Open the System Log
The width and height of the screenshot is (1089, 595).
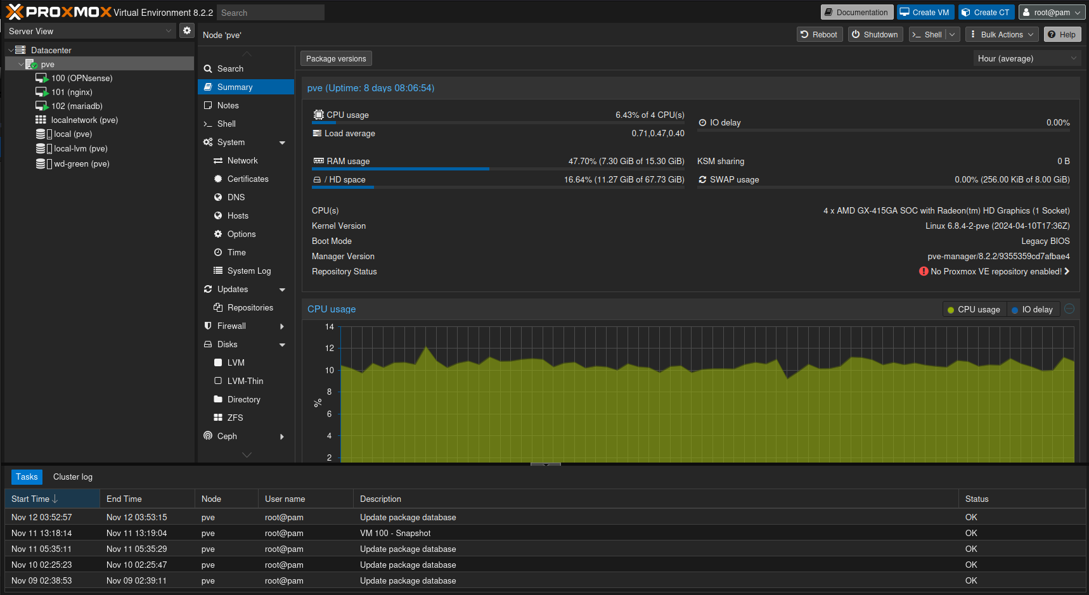[x=246, y=271]
